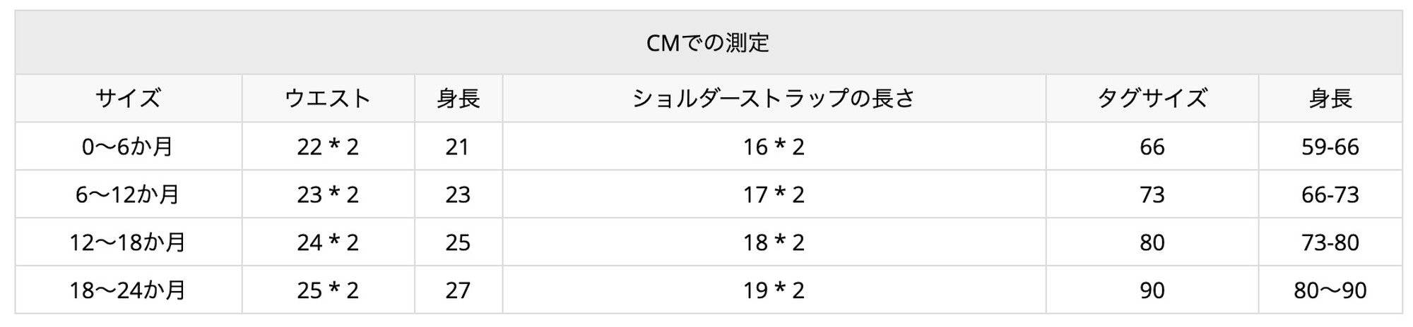This screenshot has height=327, width=1413.
Task: Click height range 80〜90 cell
Action: pyautogui.click(x=1330, y=290)
